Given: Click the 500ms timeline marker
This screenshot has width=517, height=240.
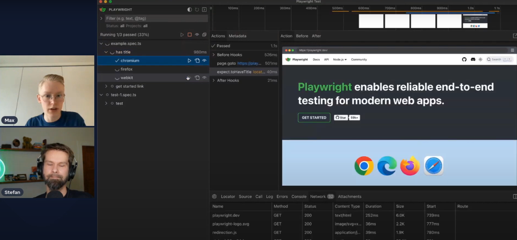Looking at the screenshot, I should (337, 8).
